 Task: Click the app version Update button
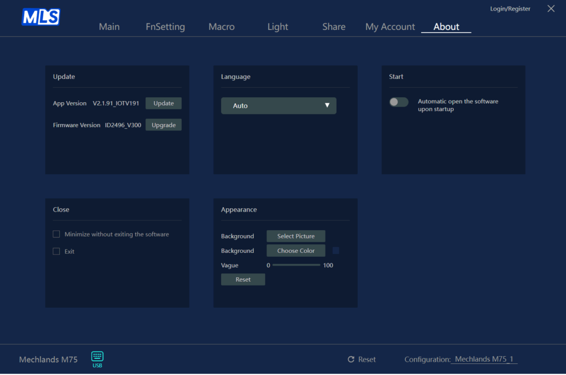click(164, 103)
